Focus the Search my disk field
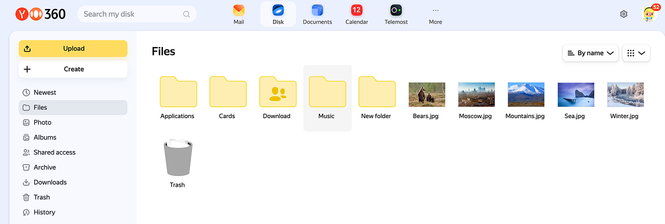Image resolution: width=665 pixels, height=224 pixels. 137,14
